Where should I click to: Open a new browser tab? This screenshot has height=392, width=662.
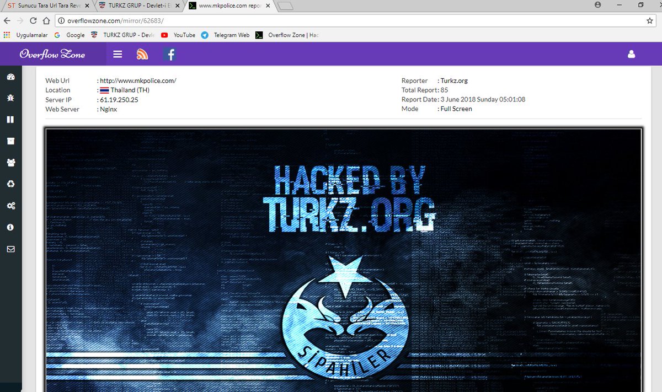[285, 6]
